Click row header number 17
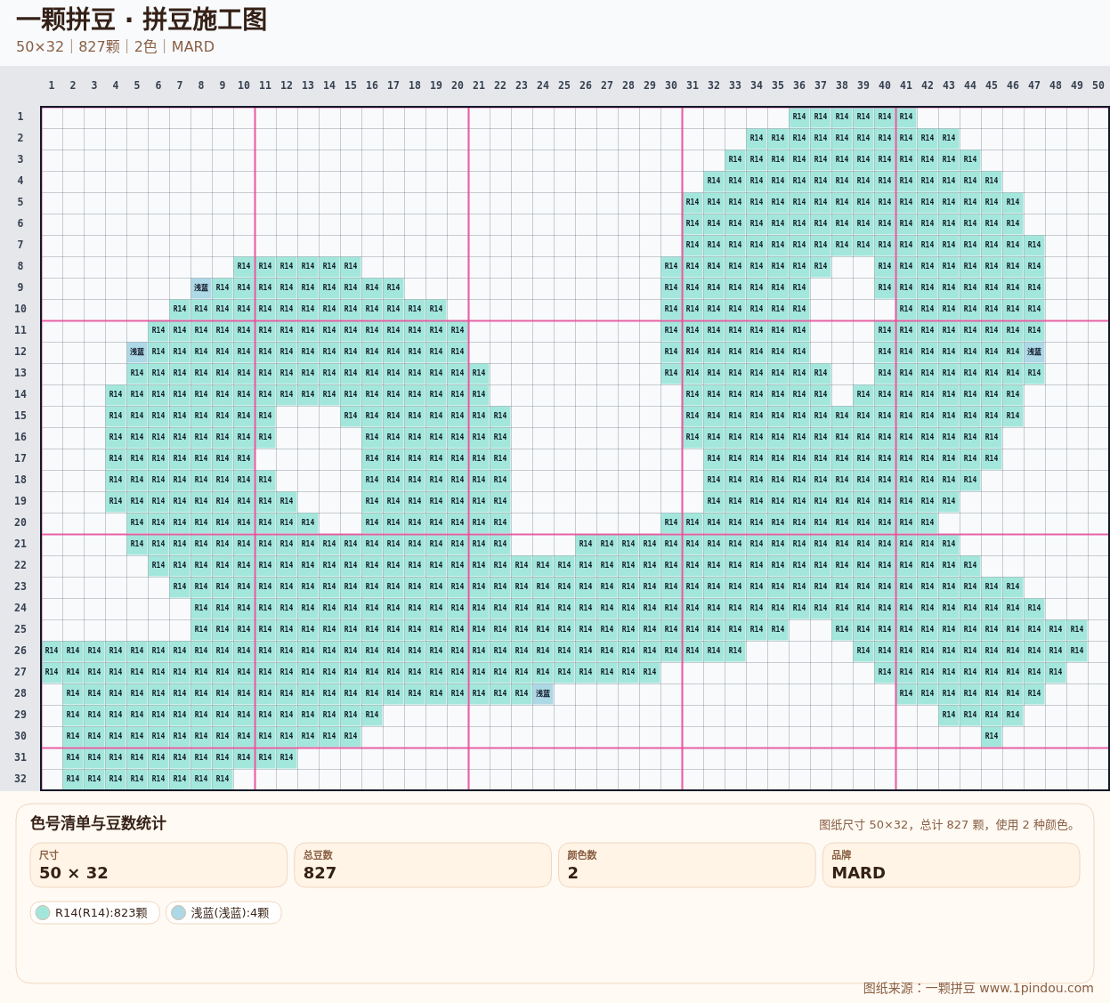The height and width of the screenshot is (1003, 1110). [x=20, y=458]
